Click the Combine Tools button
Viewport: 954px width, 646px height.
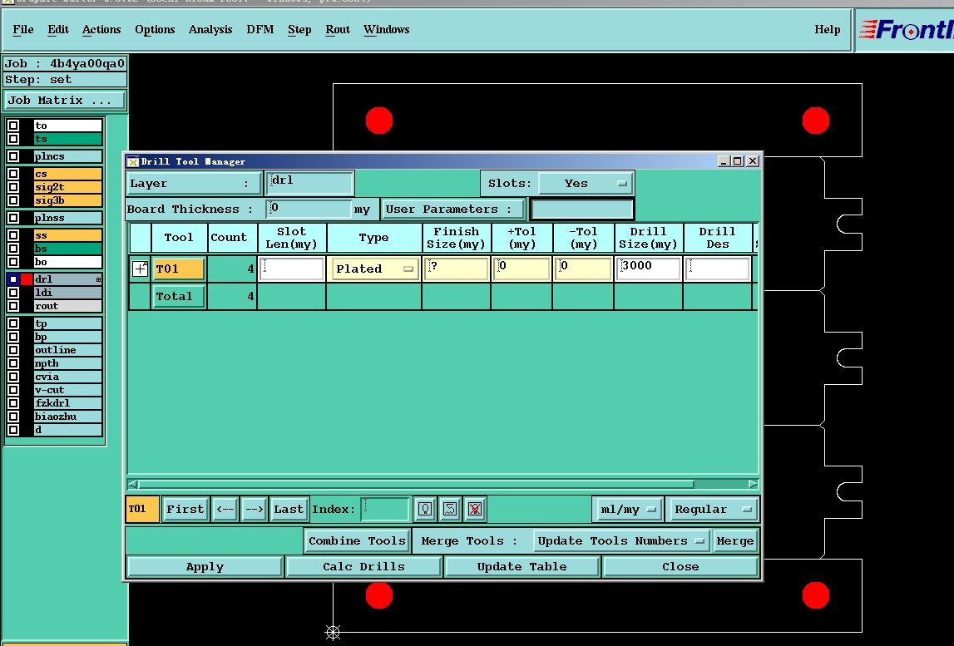point(357,540)
